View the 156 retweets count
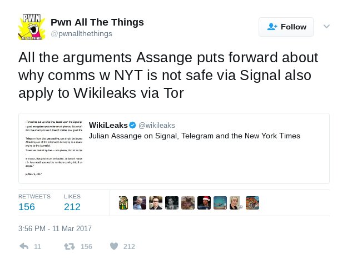Image resolution: width=352 pixels, height=264 pixels. tap(27, 207)
